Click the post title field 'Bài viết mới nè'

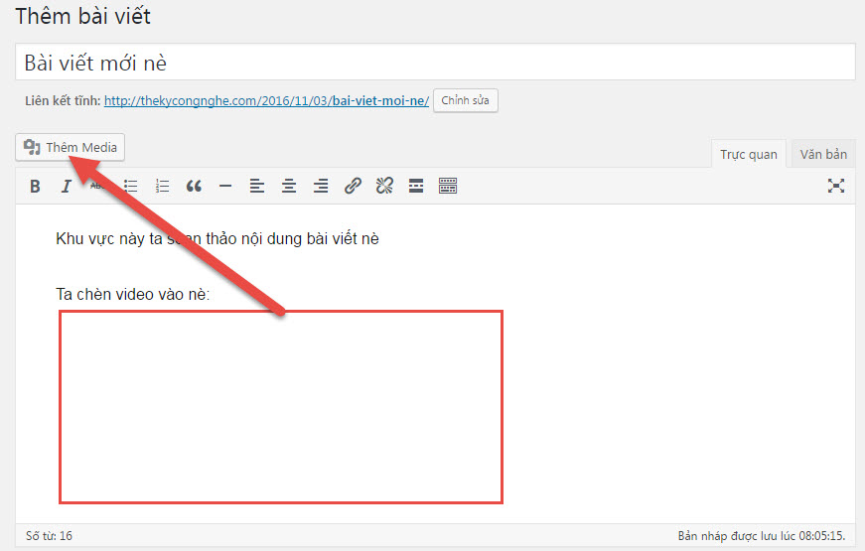(435, 63)
